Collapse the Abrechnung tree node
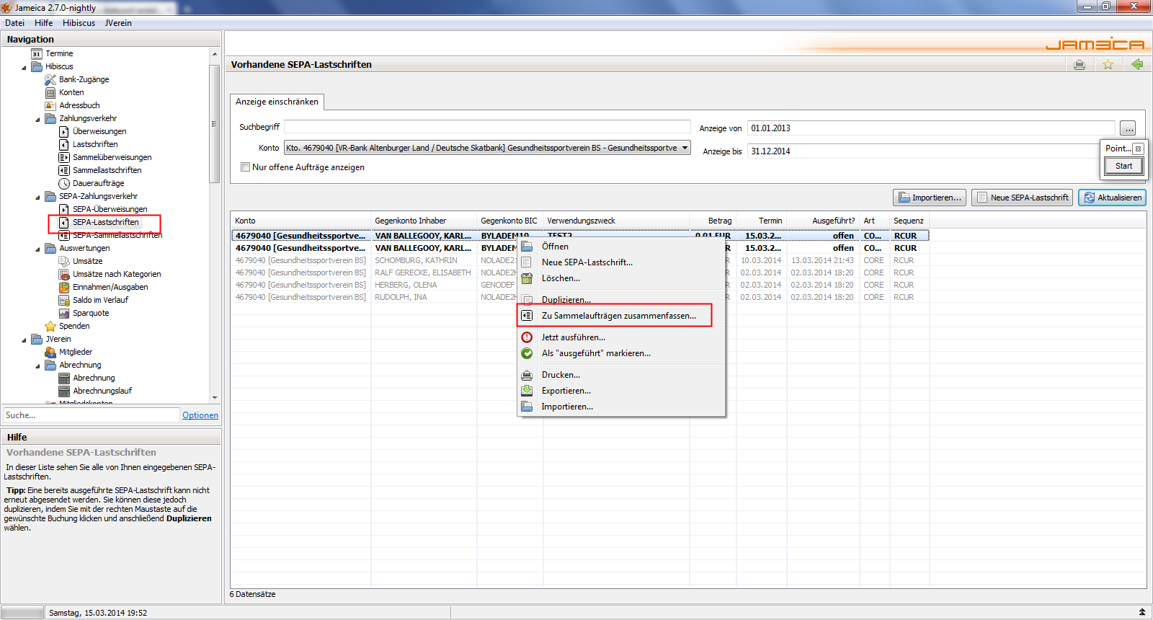Screen dimensions: 1153x620 [37, 366]
